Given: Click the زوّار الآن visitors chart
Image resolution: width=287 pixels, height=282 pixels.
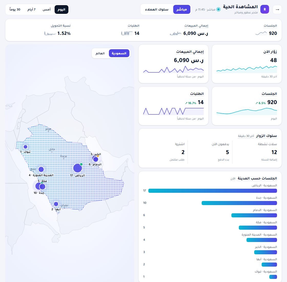Looking at the screenshot, I should (247, 69).
